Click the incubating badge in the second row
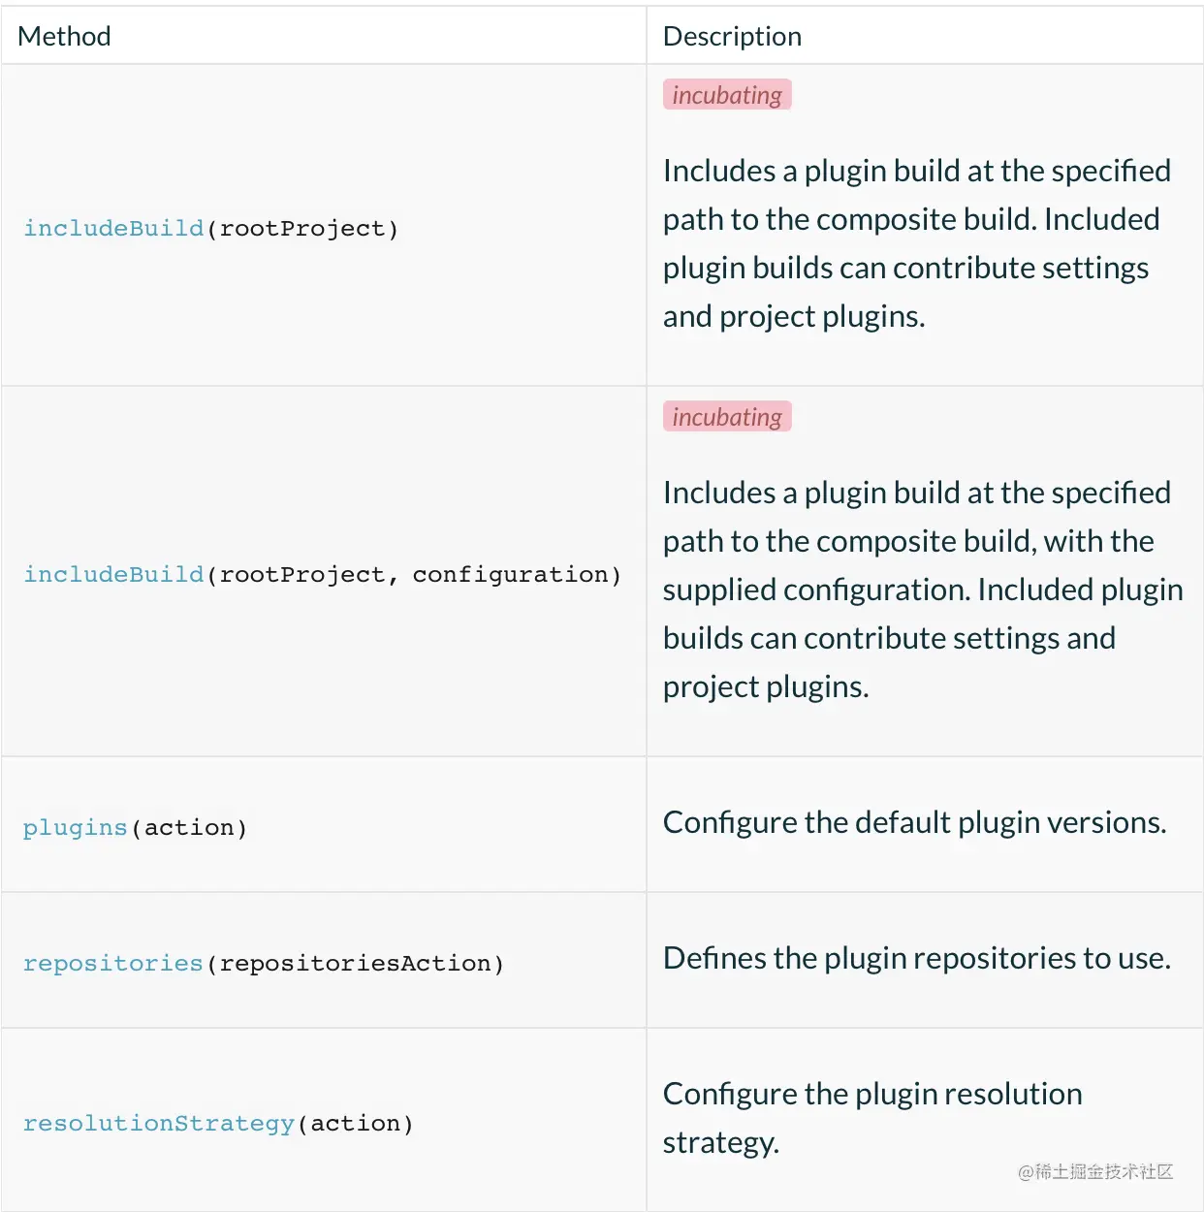This screenshot has height=1212, width=1204. click(727, 417)
